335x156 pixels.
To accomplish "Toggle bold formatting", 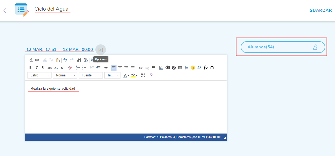I will pyautogui.click(x=30, y=68).
